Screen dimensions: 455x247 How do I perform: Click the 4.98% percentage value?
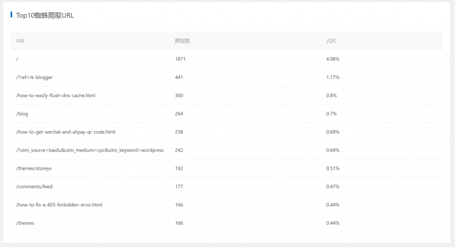tap(332, 59)
